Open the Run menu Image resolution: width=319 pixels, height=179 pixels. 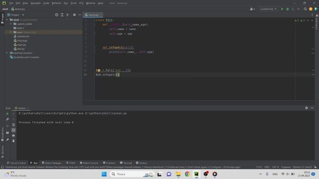tap(66, 3)
